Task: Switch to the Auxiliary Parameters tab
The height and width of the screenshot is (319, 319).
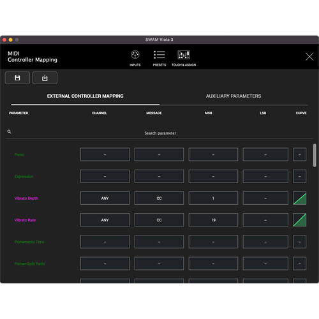Action: tap(234, 96)
